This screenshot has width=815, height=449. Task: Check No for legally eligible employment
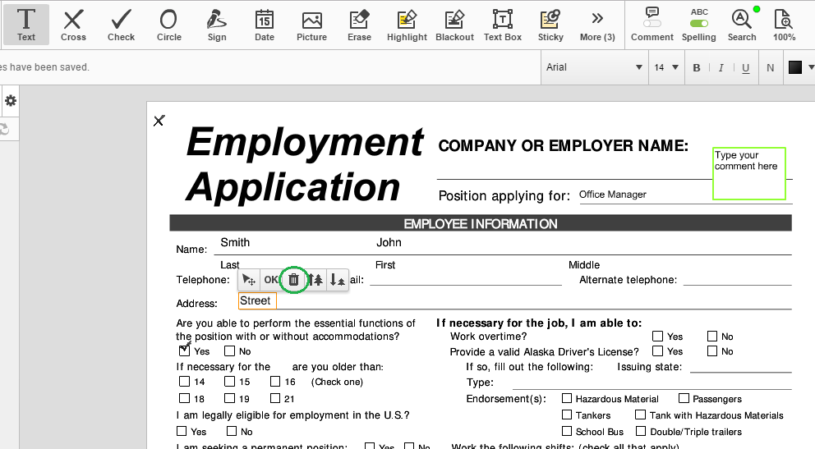tap(232, 431)
